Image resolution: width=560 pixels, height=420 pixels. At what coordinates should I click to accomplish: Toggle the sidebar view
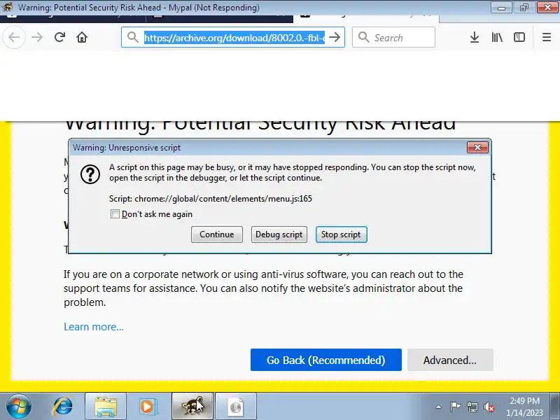pos(519,37)
